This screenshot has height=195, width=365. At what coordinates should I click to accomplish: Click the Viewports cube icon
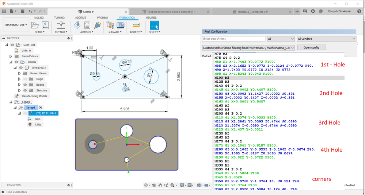click(x=198, y=185)
